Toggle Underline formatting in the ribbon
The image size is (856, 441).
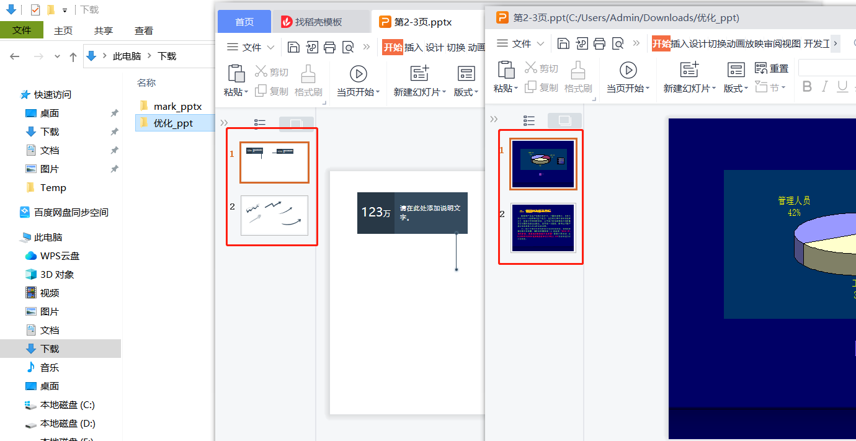click(844, 87)
